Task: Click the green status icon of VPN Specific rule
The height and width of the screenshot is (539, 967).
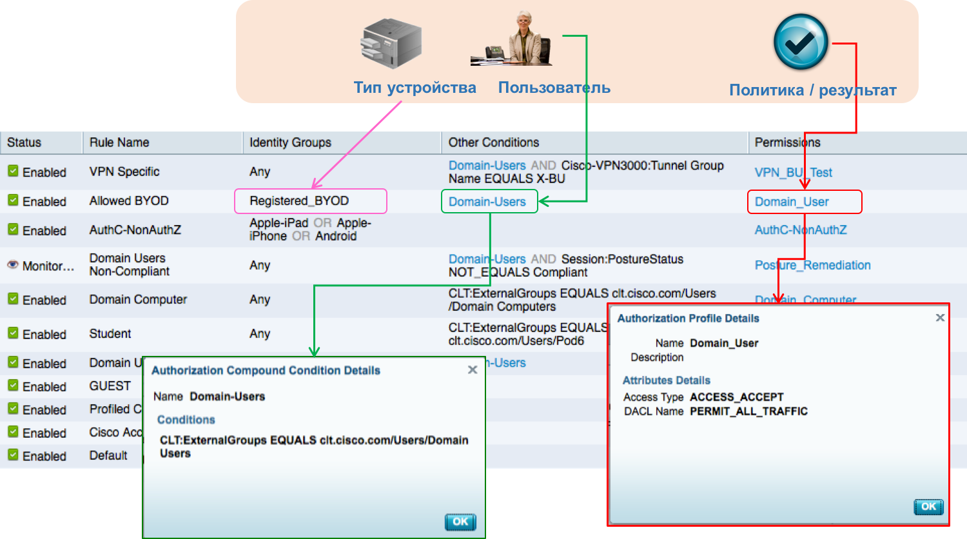Action: pyautogui.click(x=12, y=172)
